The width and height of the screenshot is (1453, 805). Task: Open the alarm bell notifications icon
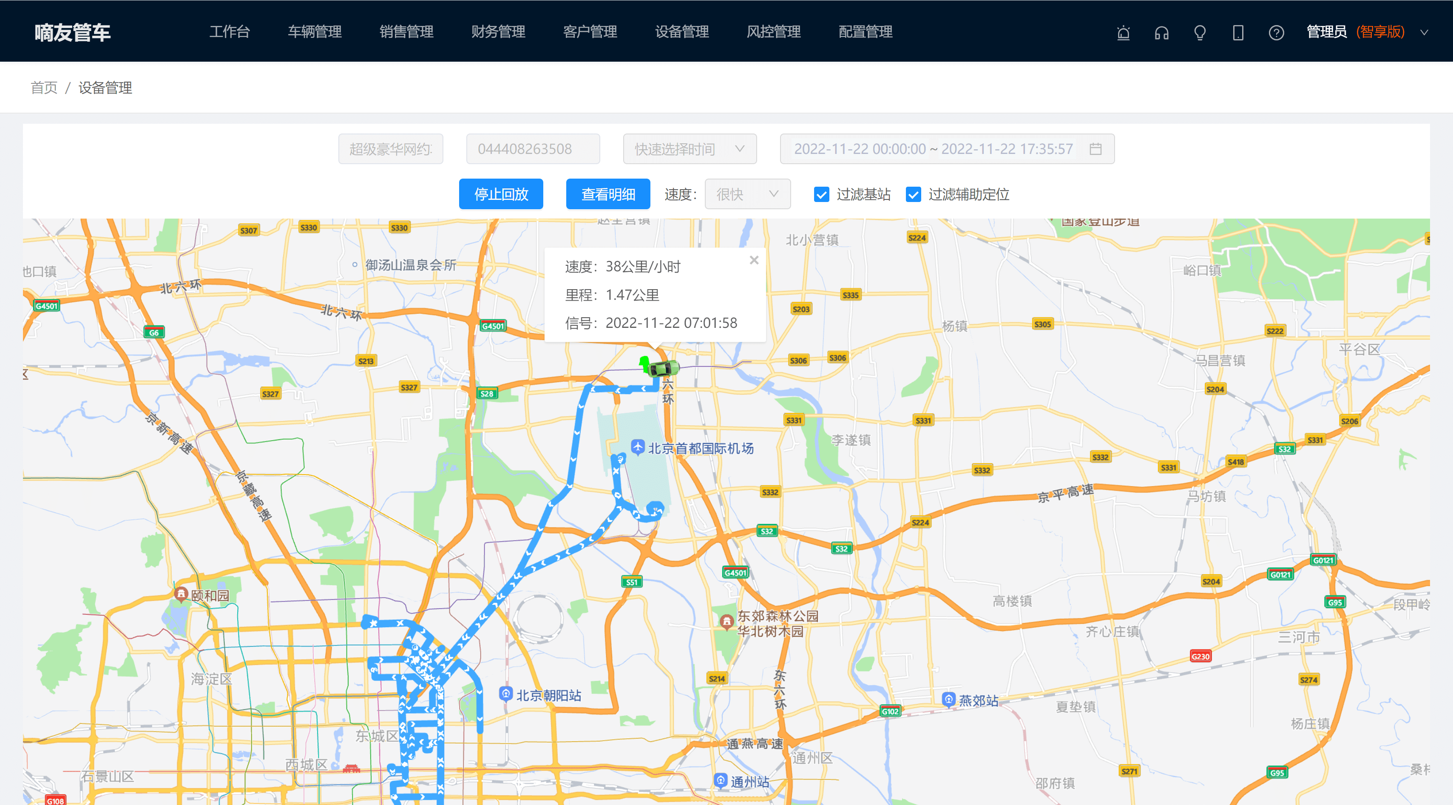point(1123,33)
